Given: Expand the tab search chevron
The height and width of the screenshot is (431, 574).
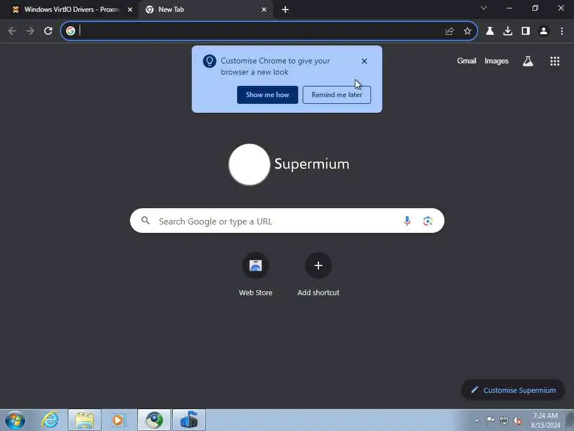Looking at the screenshot, I should tap(484, 8).
